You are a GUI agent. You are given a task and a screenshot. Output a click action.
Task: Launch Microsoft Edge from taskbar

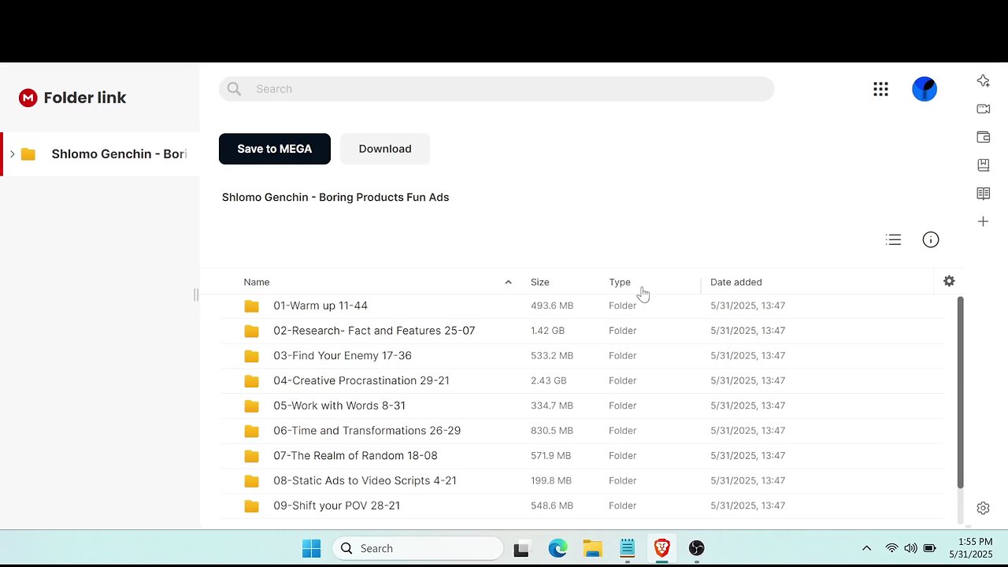click(x=558, y=548)
